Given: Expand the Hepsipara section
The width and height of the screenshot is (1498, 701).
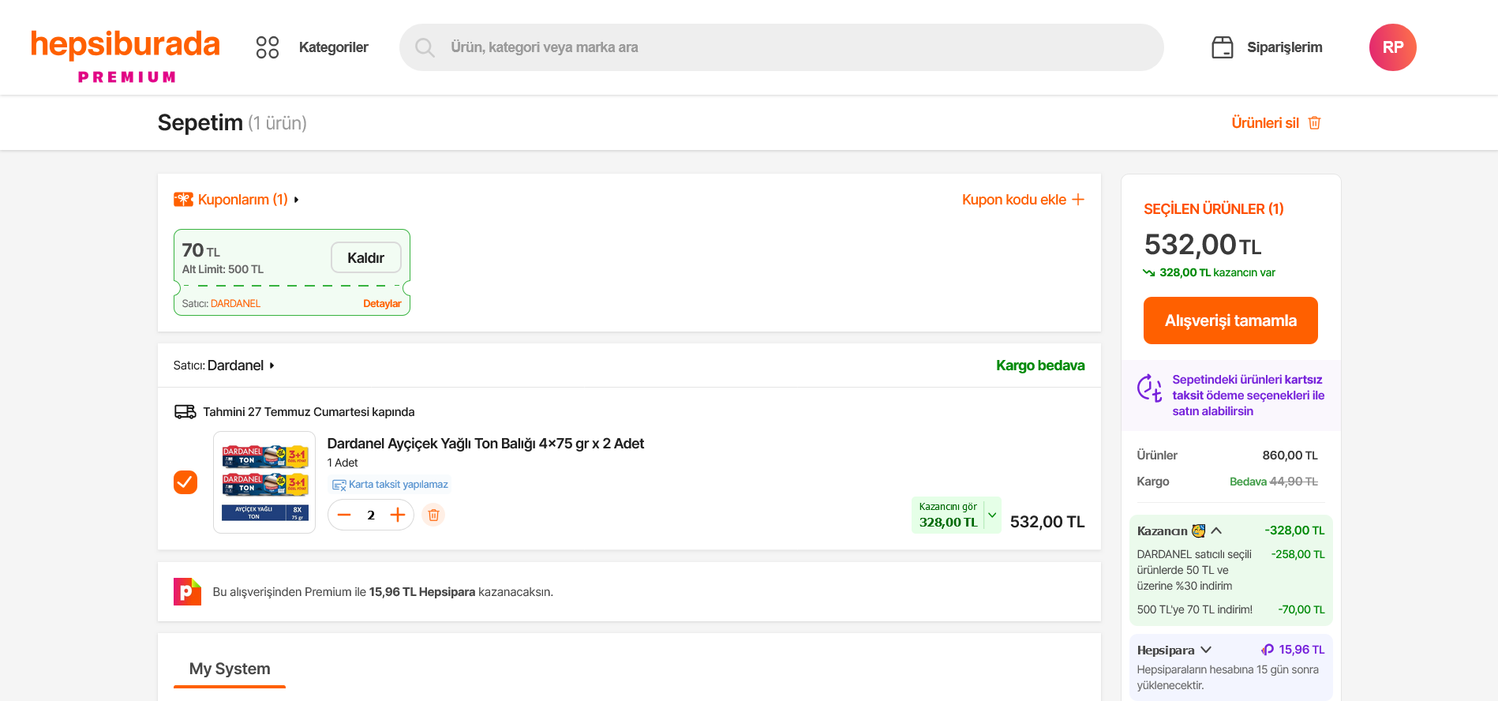Looking at the screenshot, I should point(1206,650).
